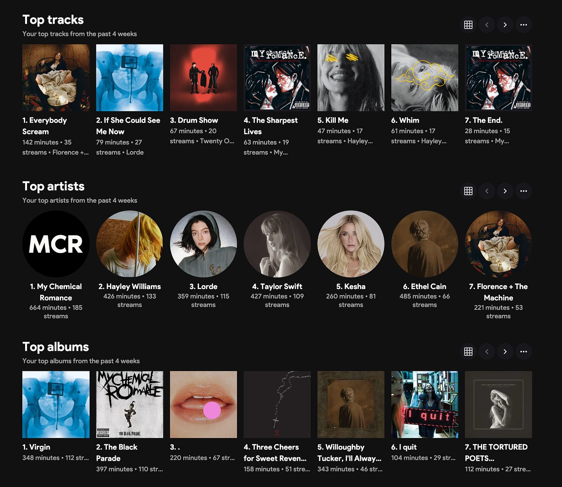Image resolution: width=562 pixels, height=487 pixels.
Task: Open Kesha artist photo
Action: pos(351,244)
